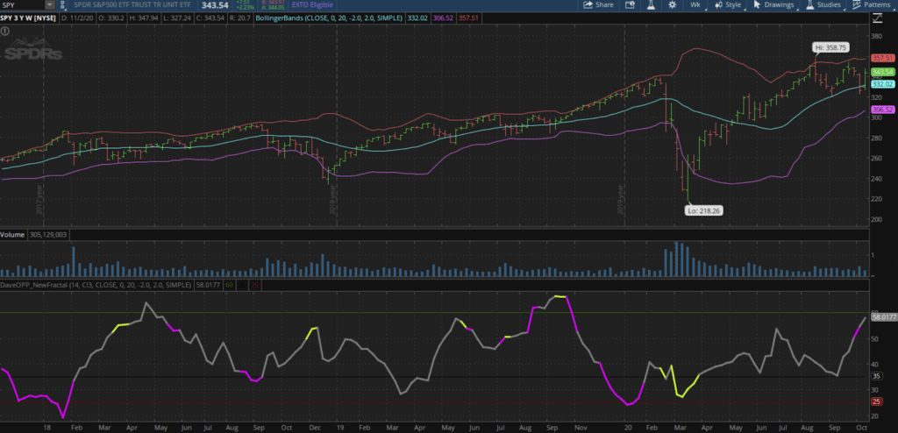Screen dimensions: 898x433
Task: Click the red 25 level tag on indicator axis
Action: pos(876,401)
